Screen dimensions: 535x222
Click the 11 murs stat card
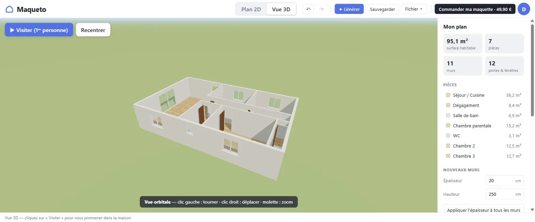point(463,66)
